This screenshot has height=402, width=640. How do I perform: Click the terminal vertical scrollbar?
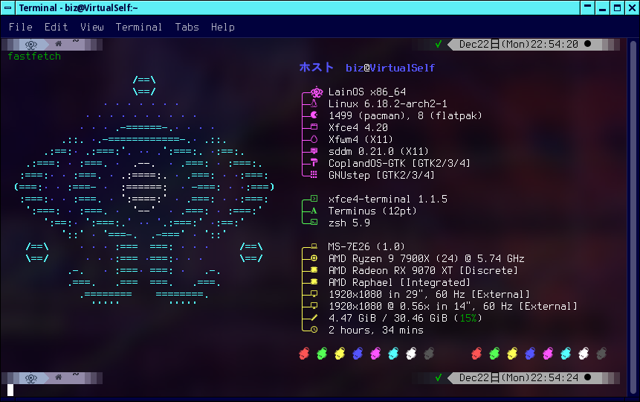633,217
